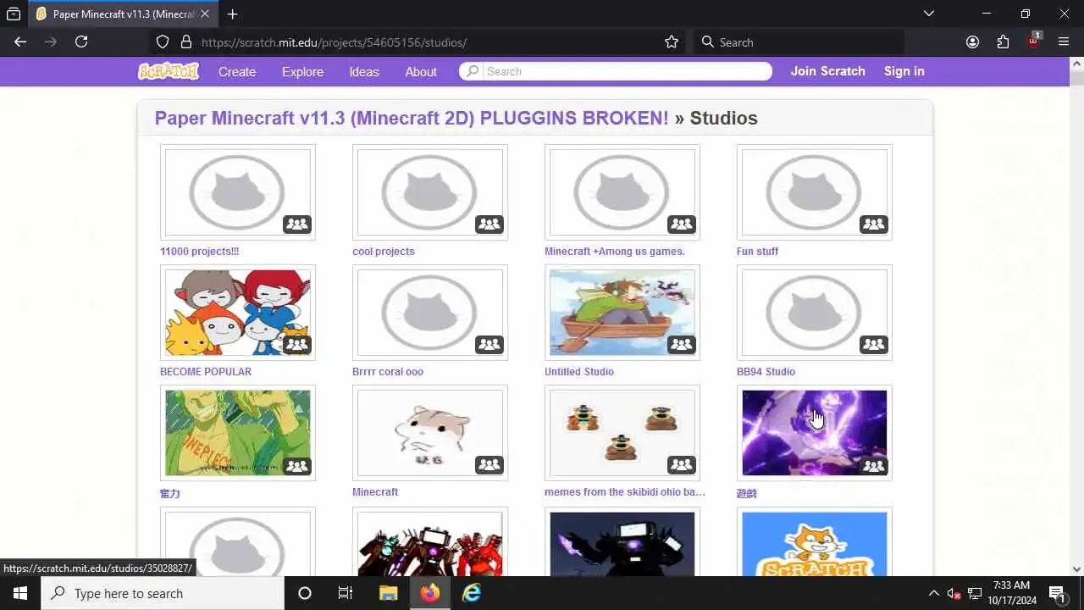The width and height of the screenshot is (1084, 610).
Task: Open the BECOME POPULAR studio thumbnail
Action: pos(238,313)
